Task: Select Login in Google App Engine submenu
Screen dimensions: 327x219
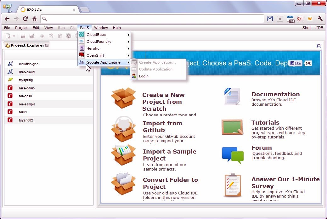Action: (144, 76)
